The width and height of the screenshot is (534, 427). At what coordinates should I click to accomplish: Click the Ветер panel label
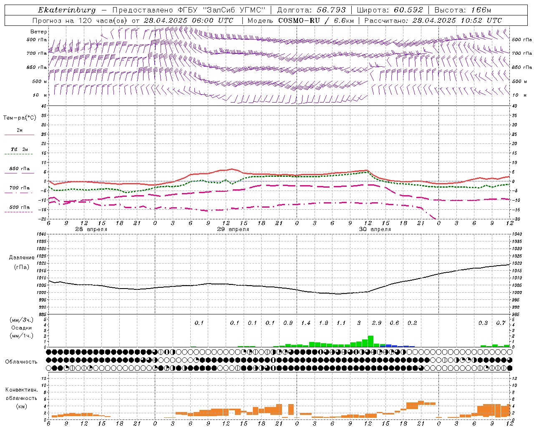click(x=39, y=32)
